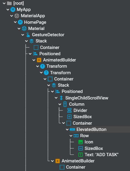Click the green Icon widget image

pos(80,142)
